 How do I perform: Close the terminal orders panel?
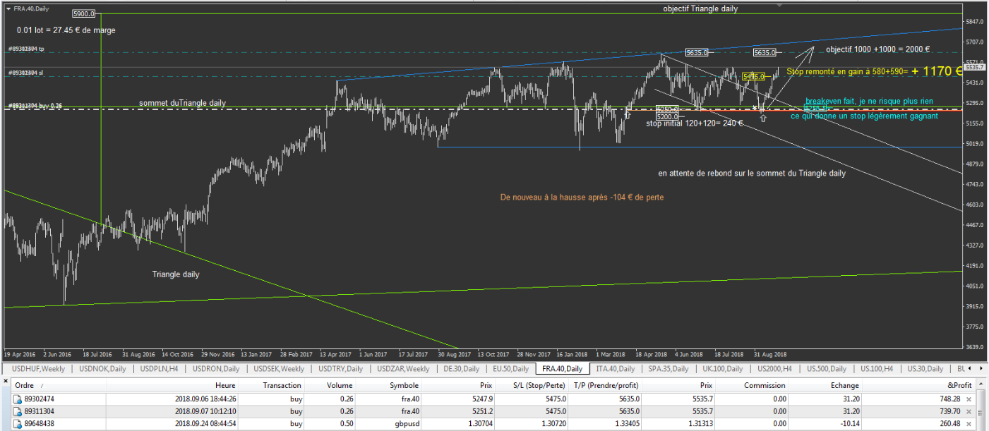[6, 382]
